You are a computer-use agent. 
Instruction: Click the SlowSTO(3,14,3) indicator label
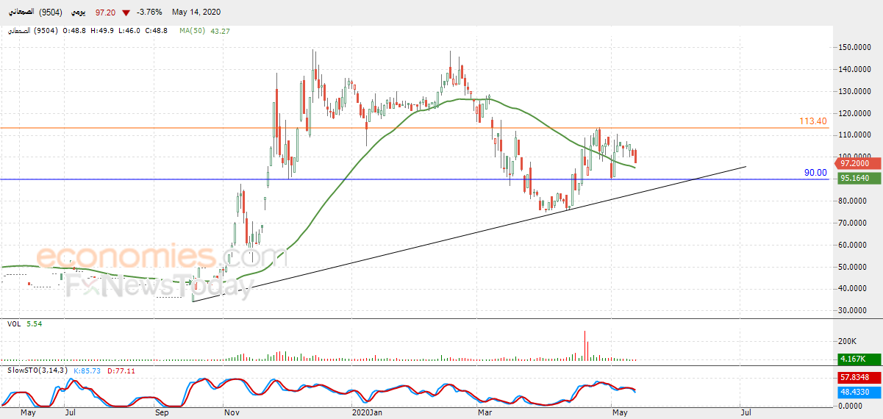pyautogui.click(x=37, y=372)
